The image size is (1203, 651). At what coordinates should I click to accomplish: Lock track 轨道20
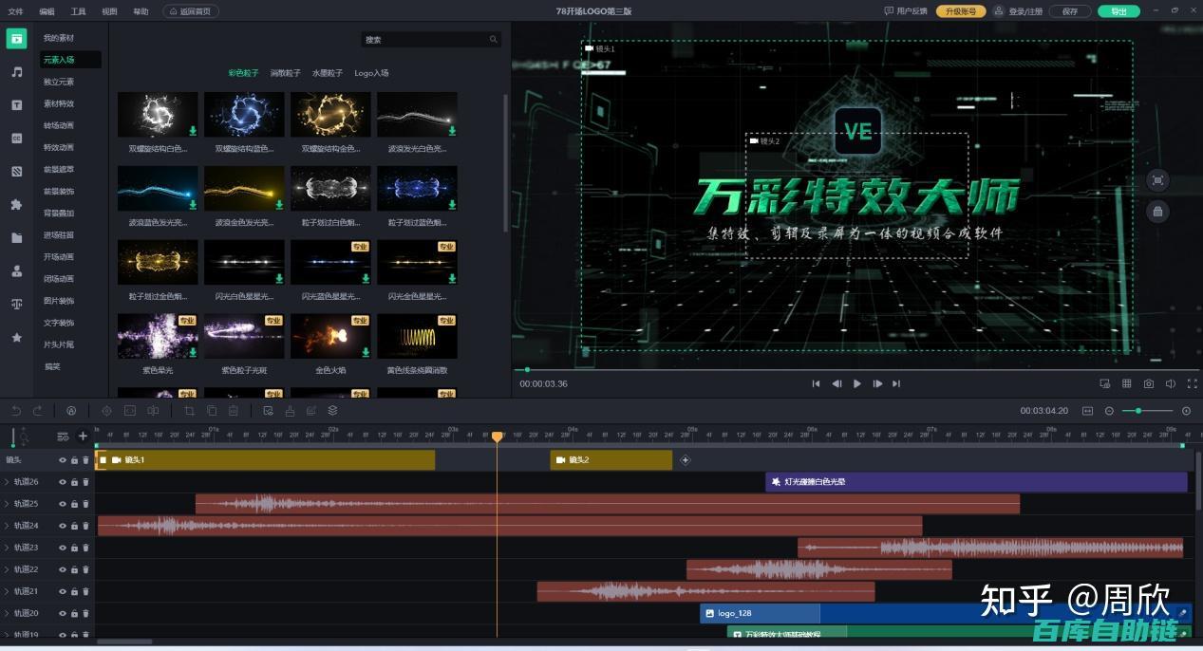(x=74, y=613)
